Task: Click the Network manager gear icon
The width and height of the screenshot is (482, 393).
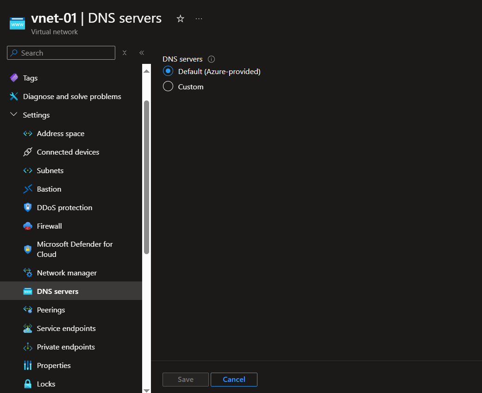Action: (x=28, y=273)
